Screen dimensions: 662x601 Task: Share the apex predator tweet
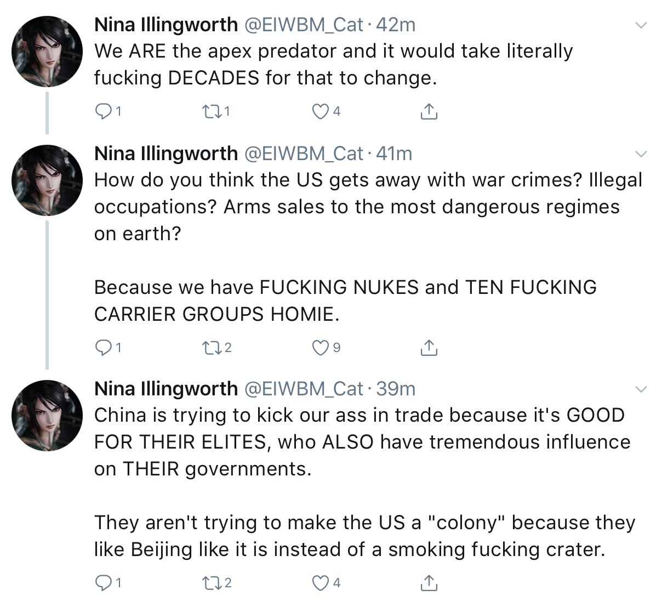pos(429,112)
